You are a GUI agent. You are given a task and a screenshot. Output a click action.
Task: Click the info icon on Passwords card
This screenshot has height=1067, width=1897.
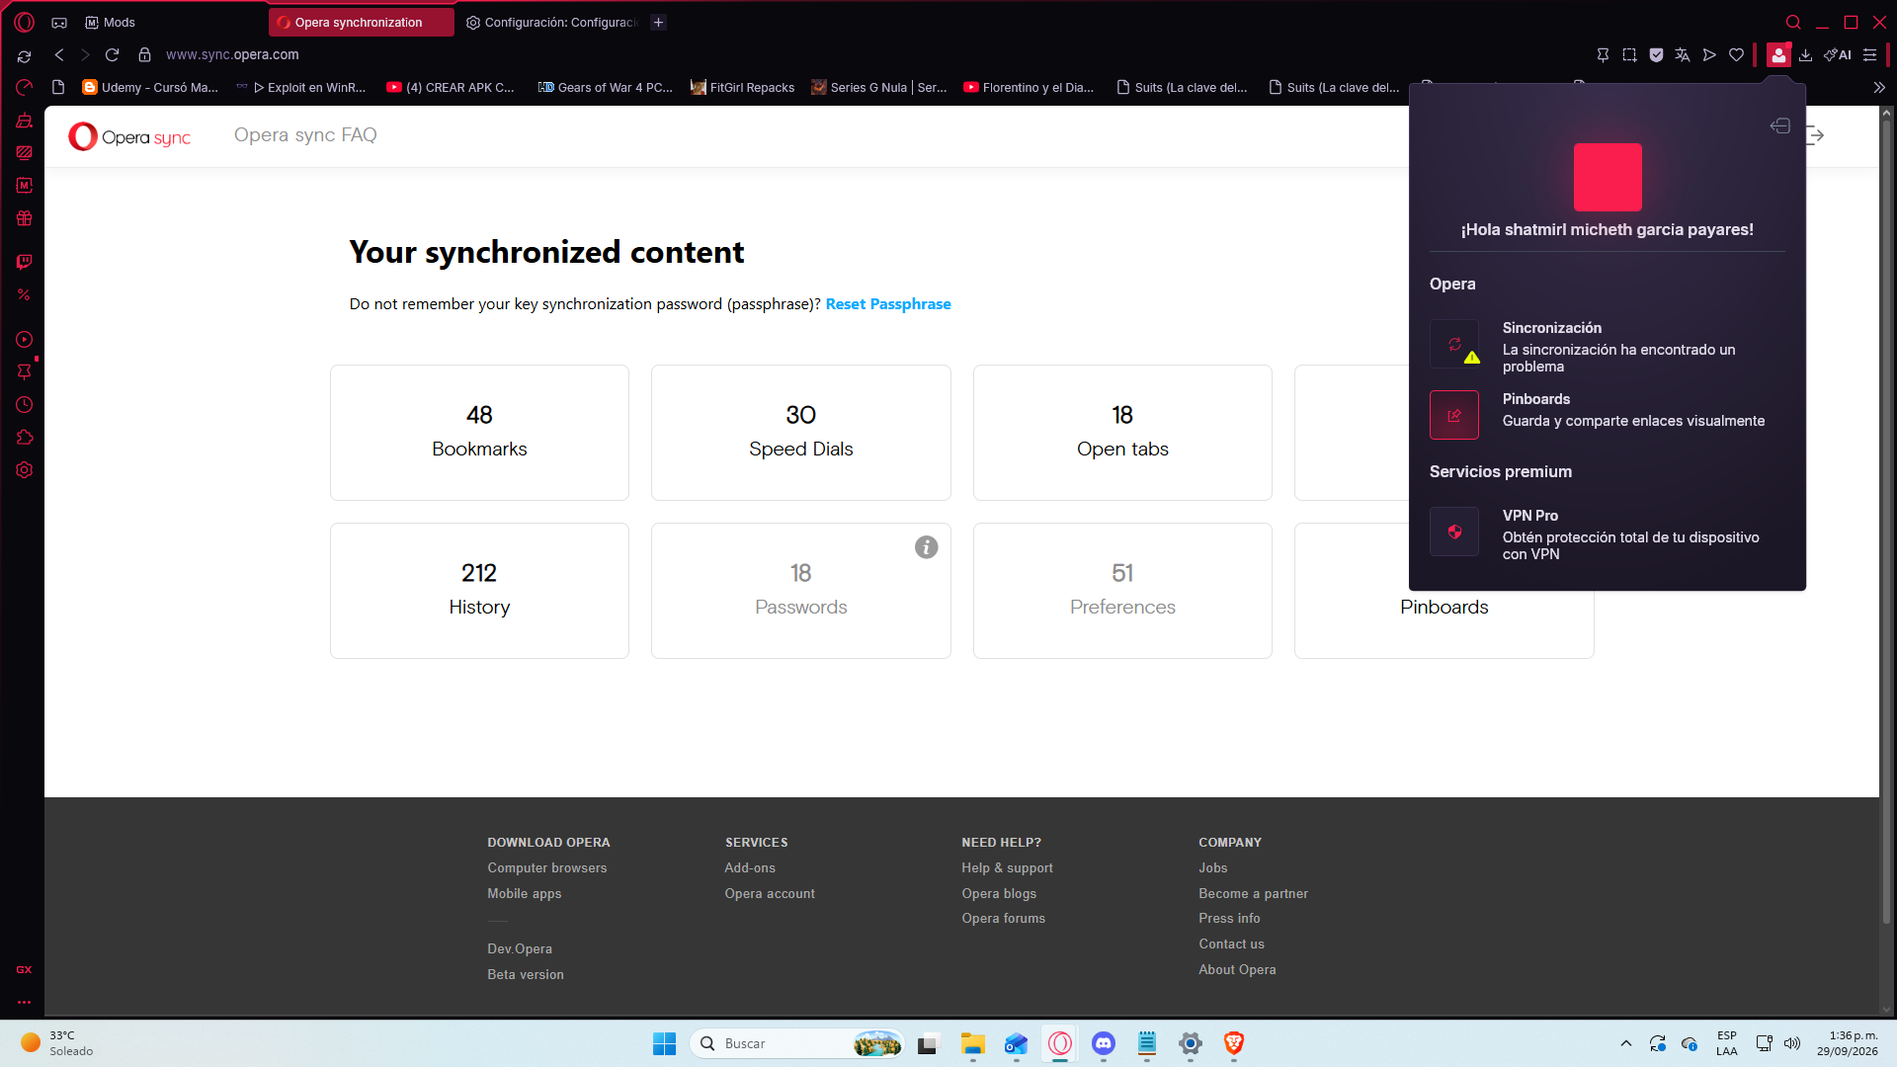[x=926, y=547]
